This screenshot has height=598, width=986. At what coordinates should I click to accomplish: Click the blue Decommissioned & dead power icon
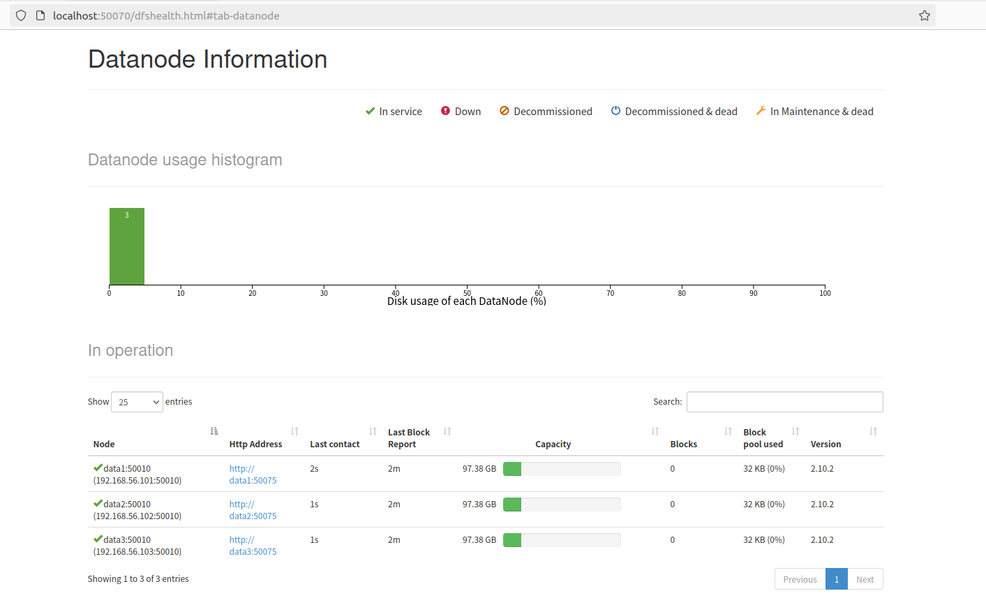point(615,111)
